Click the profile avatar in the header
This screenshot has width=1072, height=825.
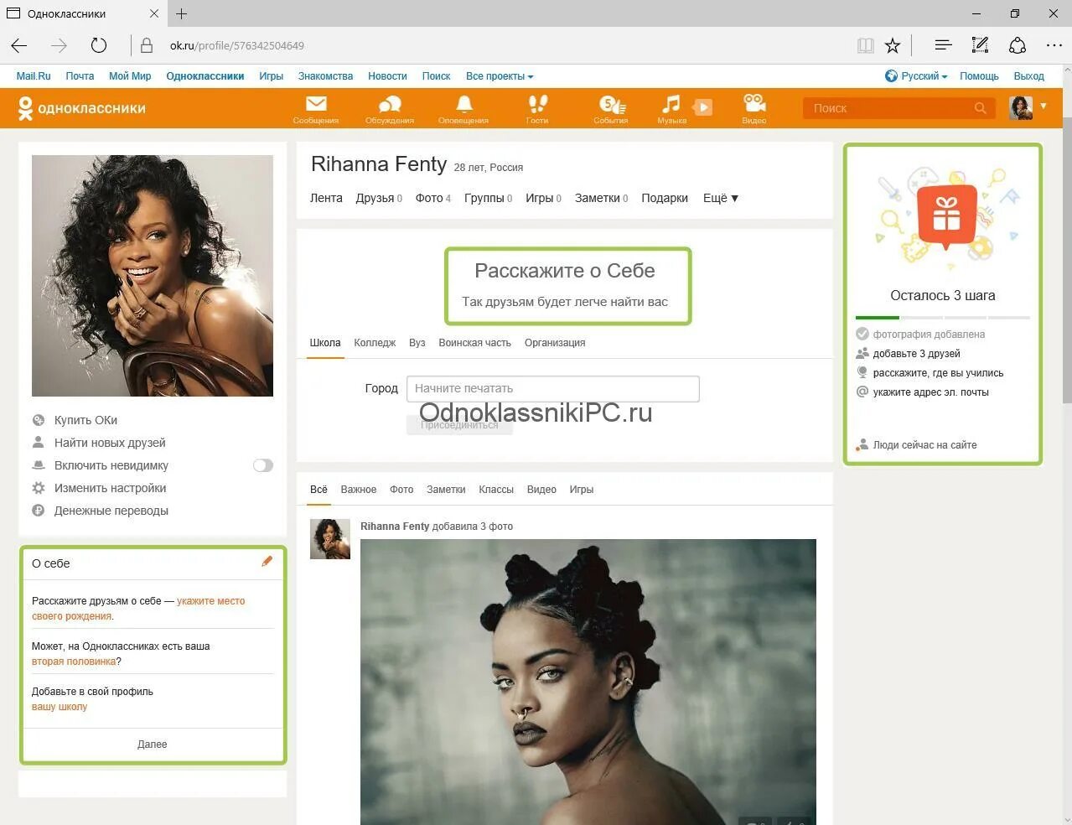[x=1021, y=107]
